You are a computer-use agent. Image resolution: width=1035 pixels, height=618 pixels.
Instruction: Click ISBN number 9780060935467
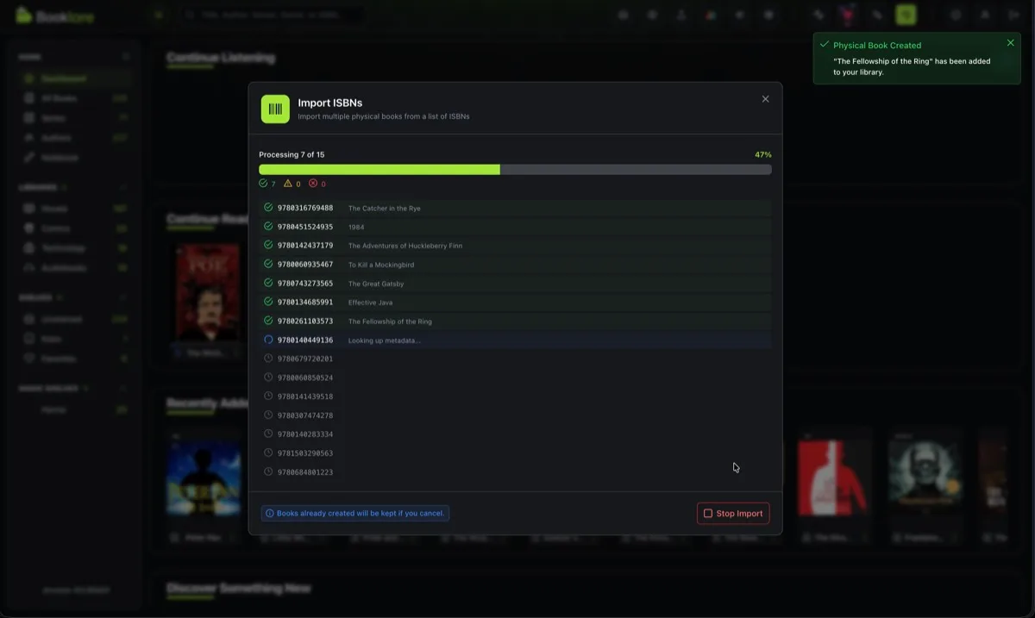click(x=305, y=265)
